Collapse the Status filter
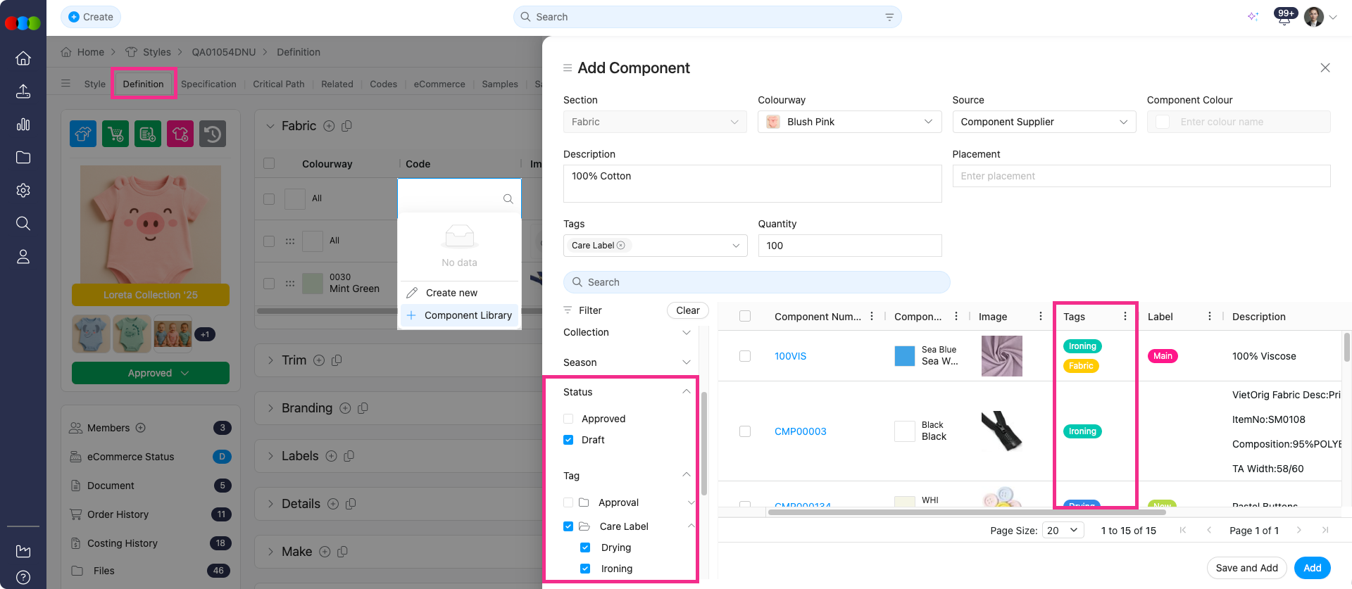 (686, 392)
